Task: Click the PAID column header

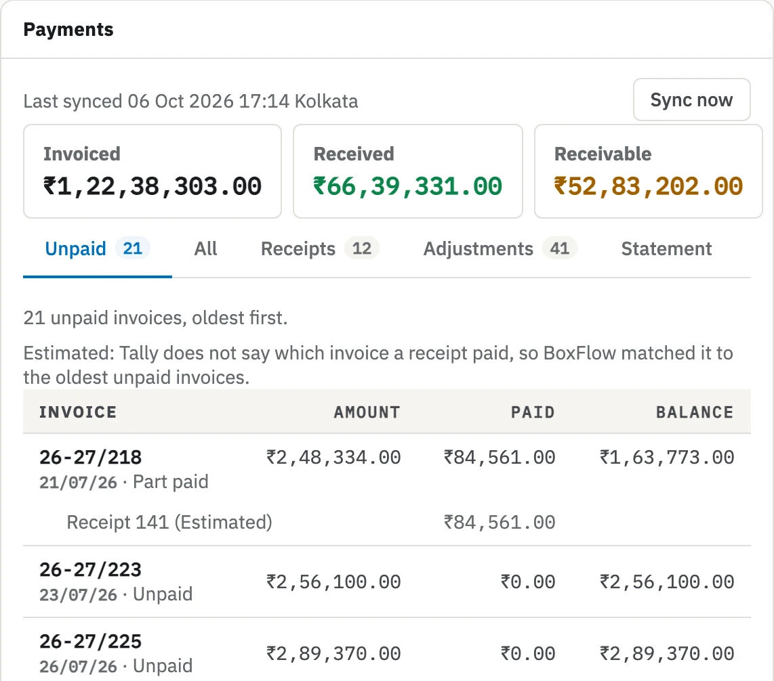Action: (533, 412)
